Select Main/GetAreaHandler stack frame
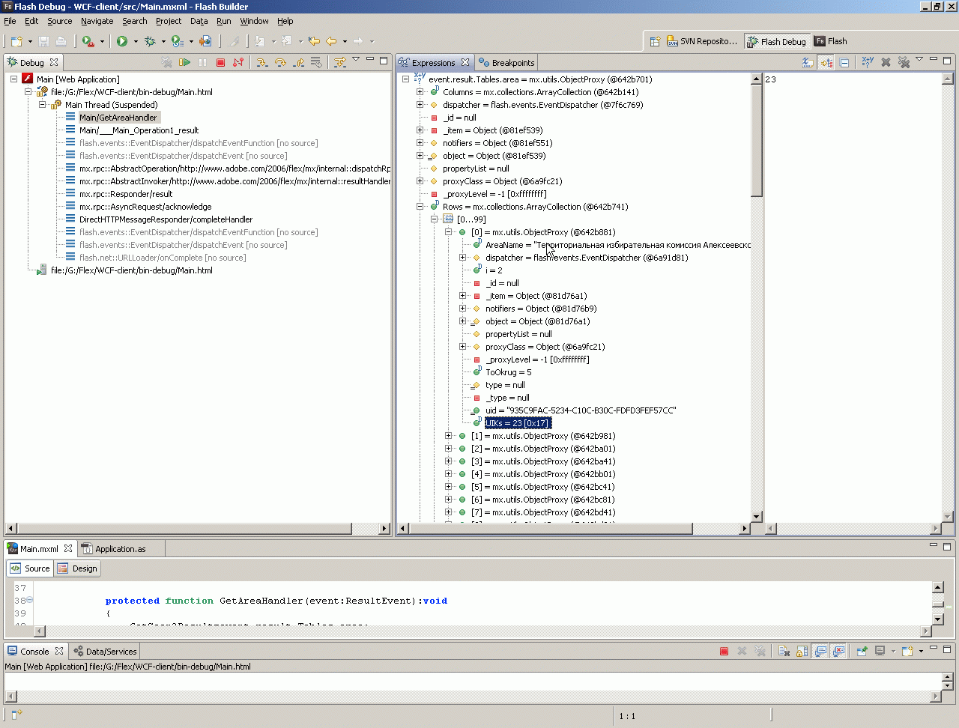This screenshot has width=959, height=728. [x=118, y=118]
